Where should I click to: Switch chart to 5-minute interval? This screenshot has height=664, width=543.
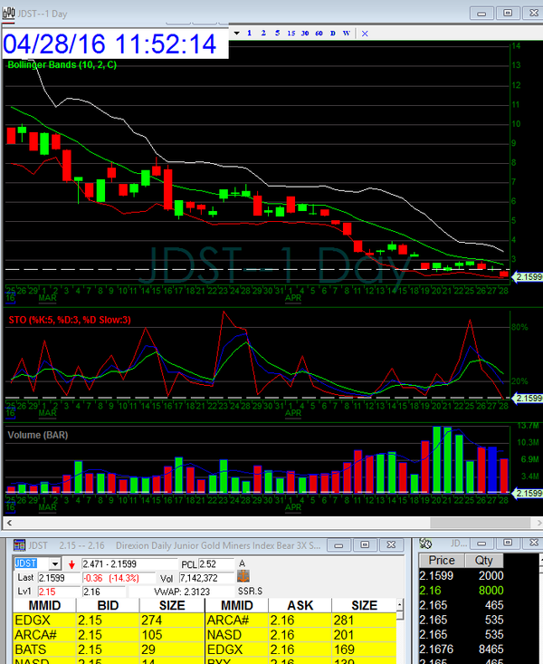tap(277, 33)
